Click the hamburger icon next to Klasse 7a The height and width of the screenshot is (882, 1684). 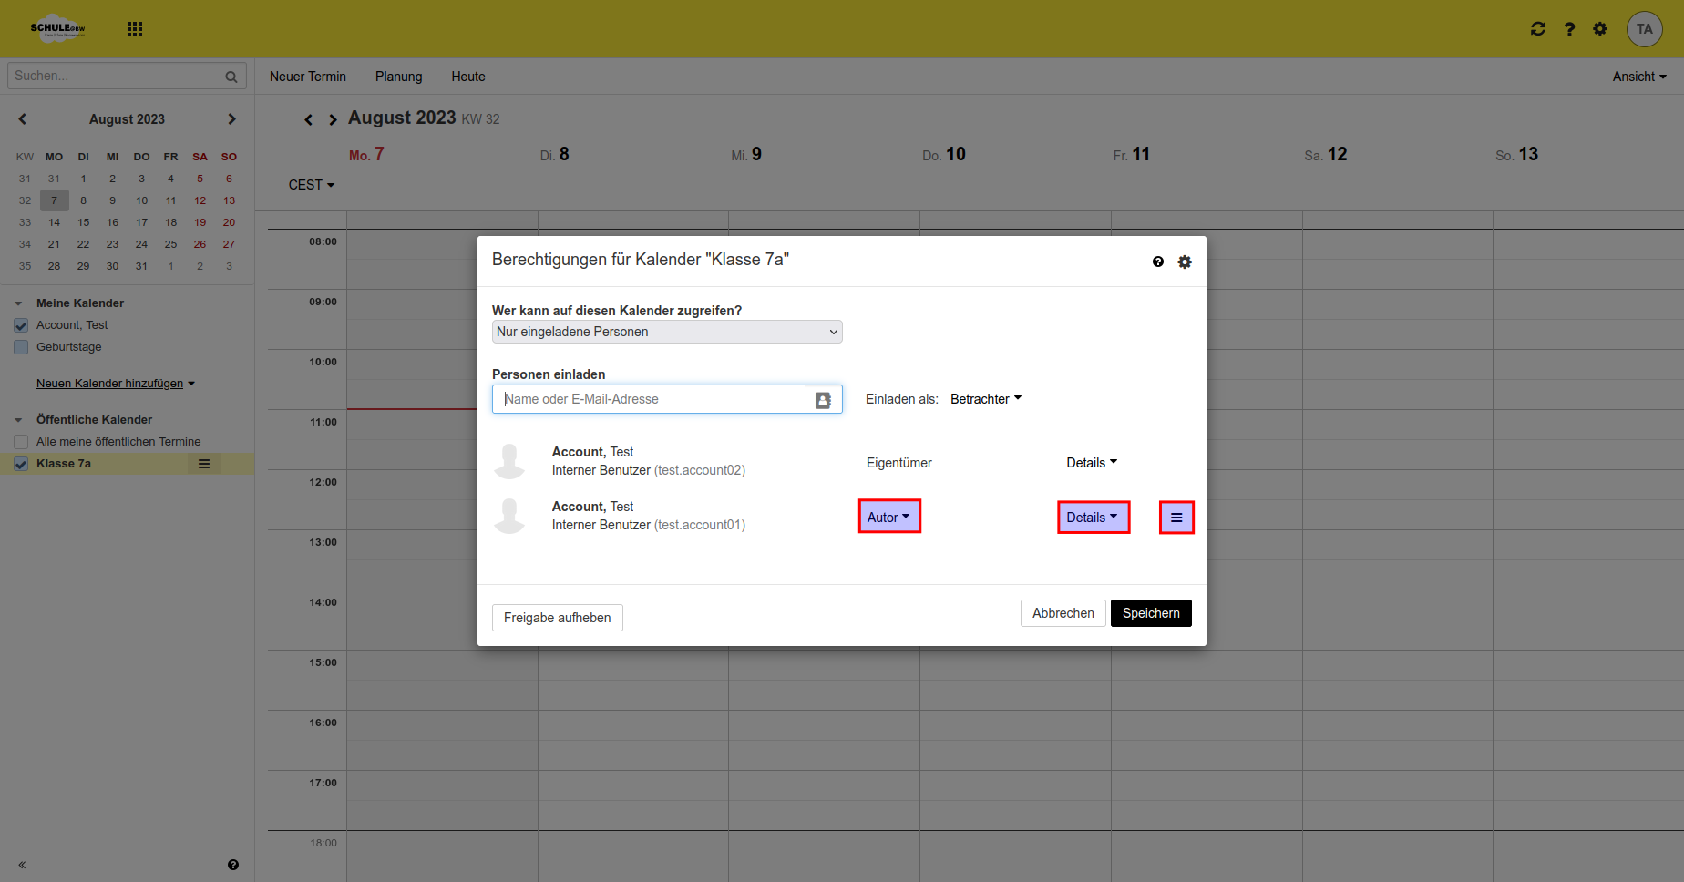point(203,463)
